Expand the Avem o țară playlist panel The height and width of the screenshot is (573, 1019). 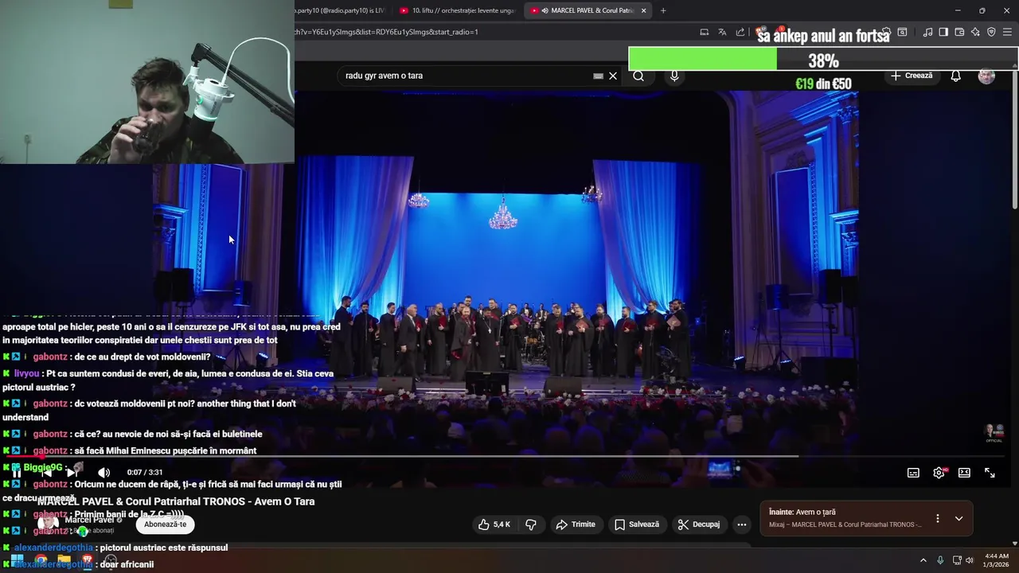pyautogui.click(x=958, y=518)
